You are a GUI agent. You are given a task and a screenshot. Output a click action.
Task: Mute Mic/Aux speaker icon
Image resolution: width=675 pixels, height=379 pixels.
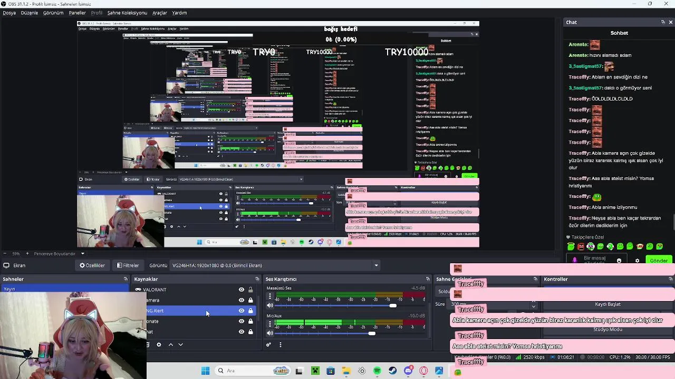pyautogui.click(x=270, y=333)
